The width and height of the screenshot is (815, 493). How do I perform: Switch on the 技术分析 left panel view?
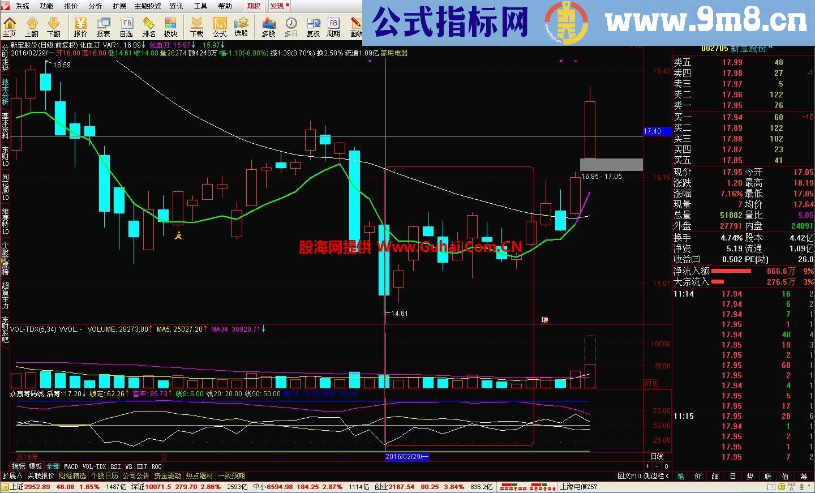coord(5,93)
